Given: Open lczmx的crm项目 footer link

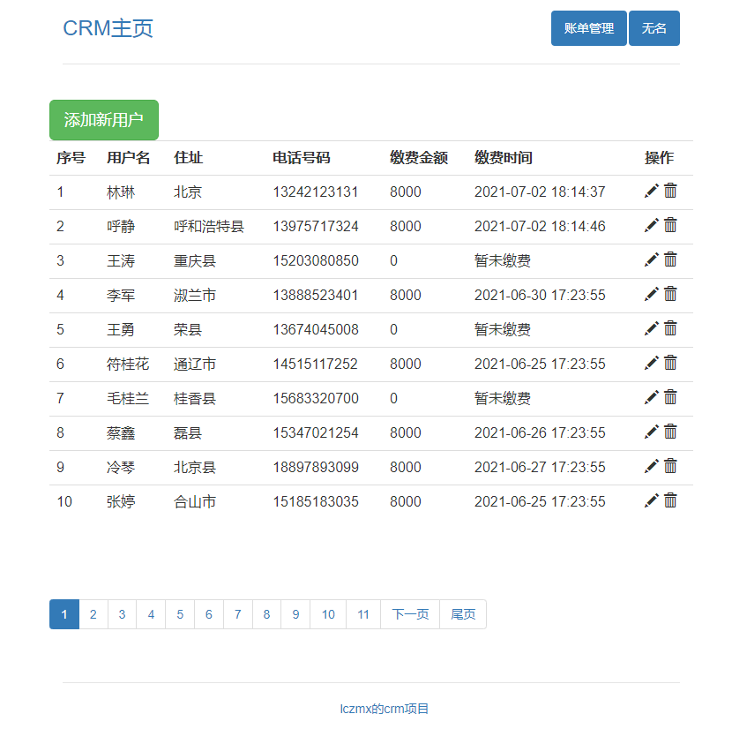Looking at the screenshot, I should click(x=384, y=709).
